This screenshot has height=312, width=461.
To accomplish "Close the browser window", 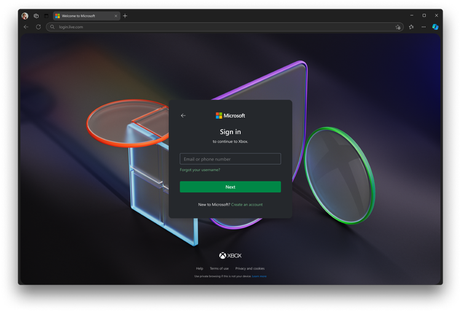I will point(436,15).
